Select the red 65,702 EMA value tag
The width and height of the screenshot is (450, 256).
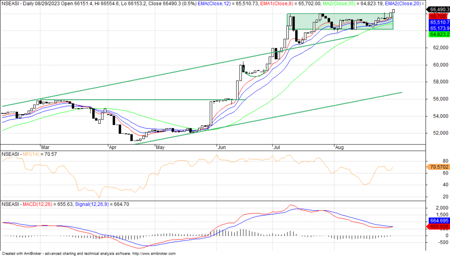(x=435, y=15)
